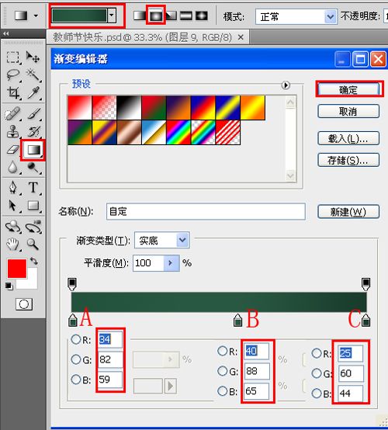Select the Blur tool
Screen dimensions: 388x430
(12, 168)
